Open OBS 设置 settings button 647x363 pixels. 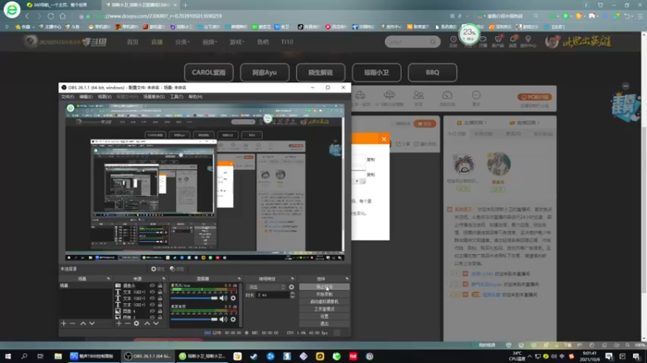324,316
